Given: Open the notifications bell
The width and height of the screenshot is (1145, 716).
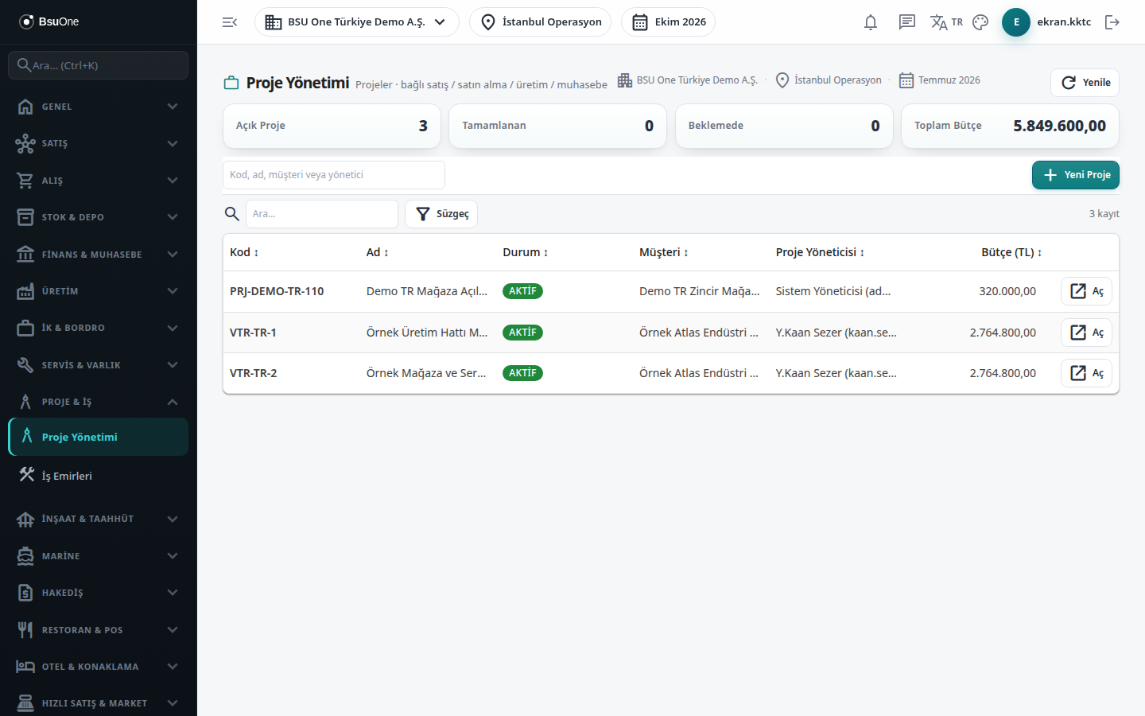Looking at the screenshot, I should 871,22.
